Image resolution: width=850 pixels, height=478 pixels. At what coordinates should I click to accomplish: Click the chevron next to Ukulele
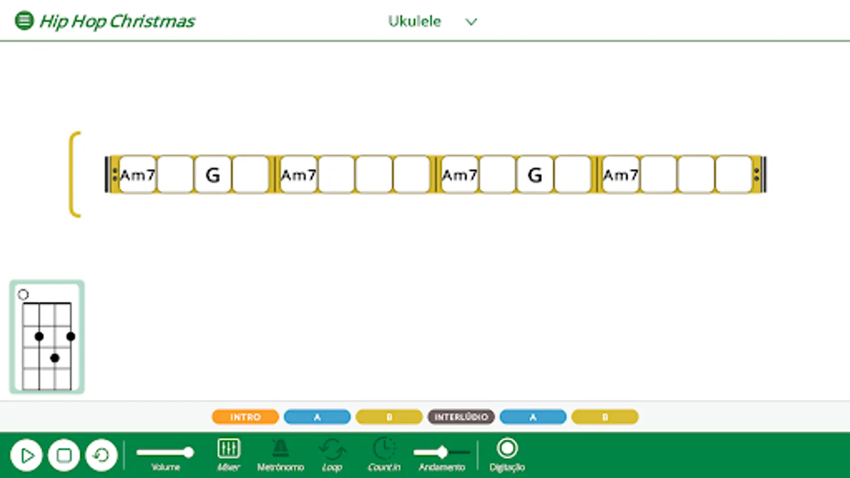point(471,22)
